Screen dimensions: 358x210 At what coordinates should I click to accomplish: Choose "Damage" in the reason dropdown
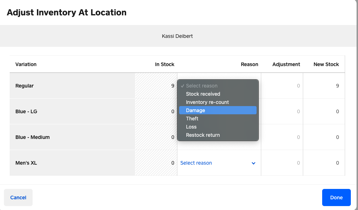(x=196, y=110)
